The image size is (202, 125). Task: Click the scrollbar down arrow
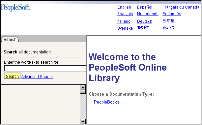[83, 121]
